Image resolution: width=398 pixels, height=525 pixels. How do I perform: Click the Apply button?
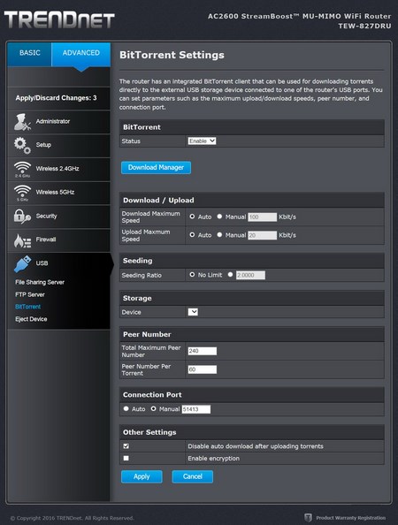pyautogui.click(x=142, y=476)
